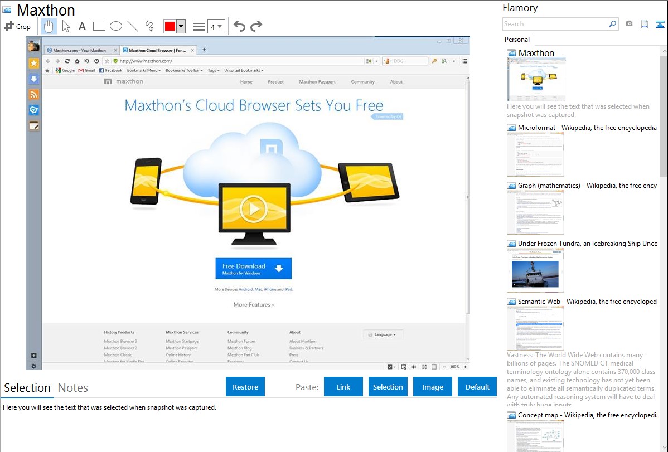This screenshot has width=668, height=452.
Task: Click the Restore button
Action: click(x=245, y=387)
